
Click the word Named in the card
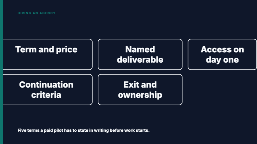[140, 49]
